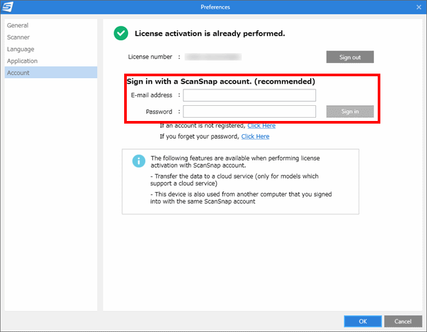Click 'Transfer the data to a cloud service' text
Image resolution: width=427 pixels, height=332 pixels.
tap(235, 179)
